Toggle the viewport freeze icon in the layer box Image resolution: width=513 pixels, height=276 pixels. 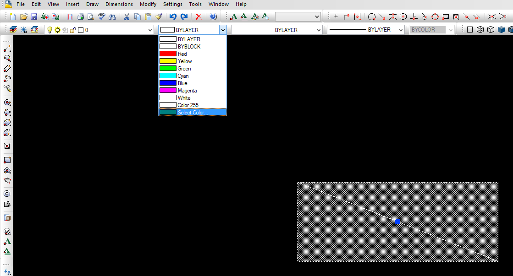(65, 30)
